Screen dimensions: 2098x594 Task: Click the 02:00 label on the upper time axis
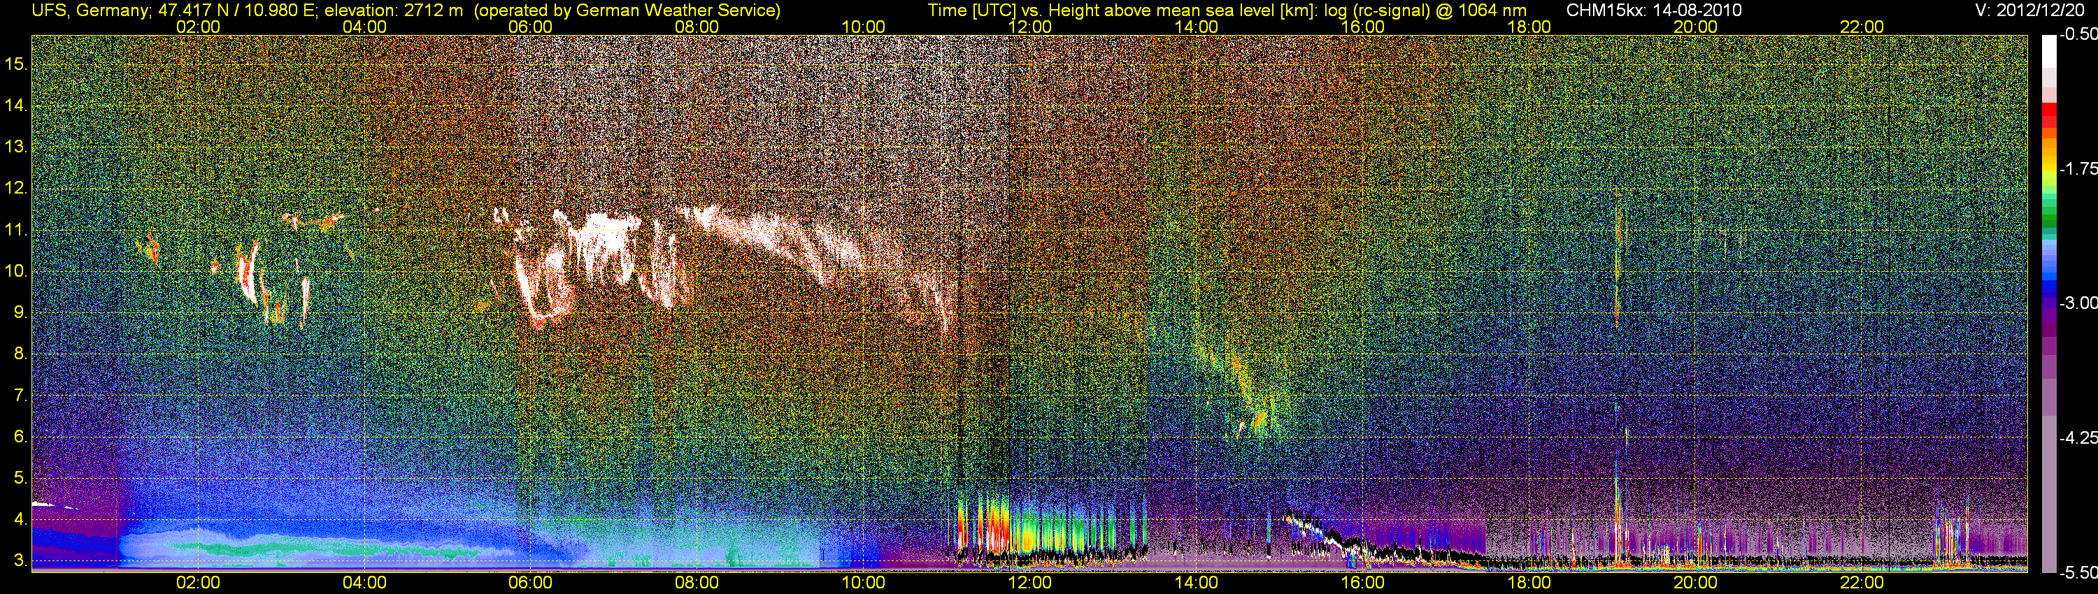[198, 27]
